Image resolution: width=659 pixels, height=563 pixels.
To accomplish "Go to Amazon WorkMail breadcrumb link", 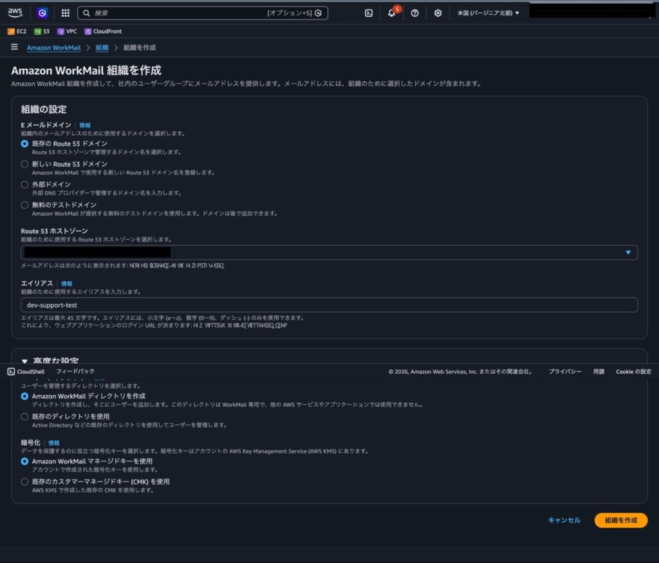I will point(53,48).
